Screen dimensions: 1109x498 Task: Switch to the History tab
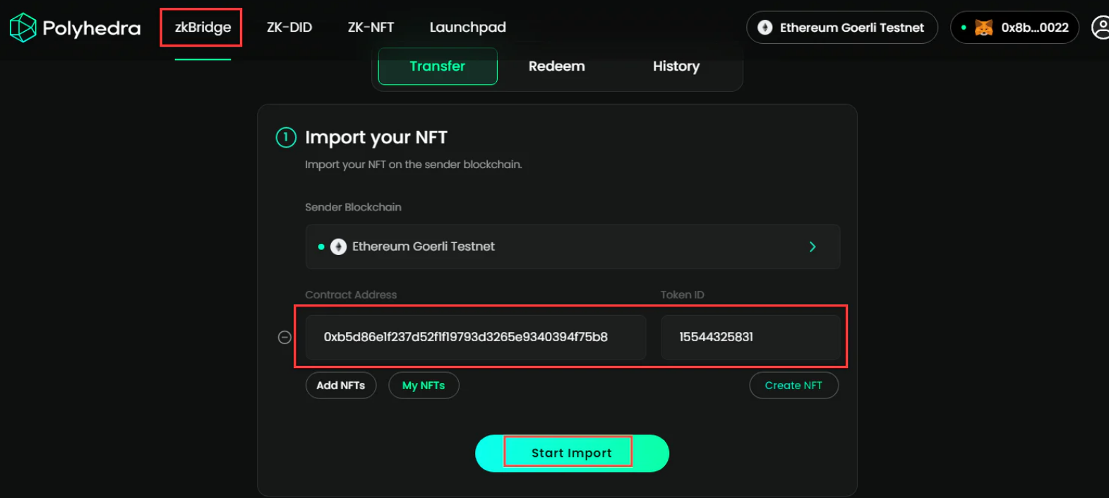[x=676, y=66]
